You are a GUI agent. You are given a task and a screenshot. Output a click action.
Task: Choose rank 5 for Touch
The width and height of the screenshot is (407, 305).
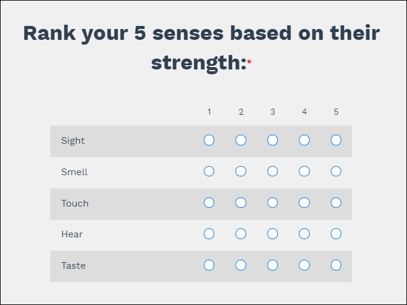pyautogui.click(x=336, y=203)
